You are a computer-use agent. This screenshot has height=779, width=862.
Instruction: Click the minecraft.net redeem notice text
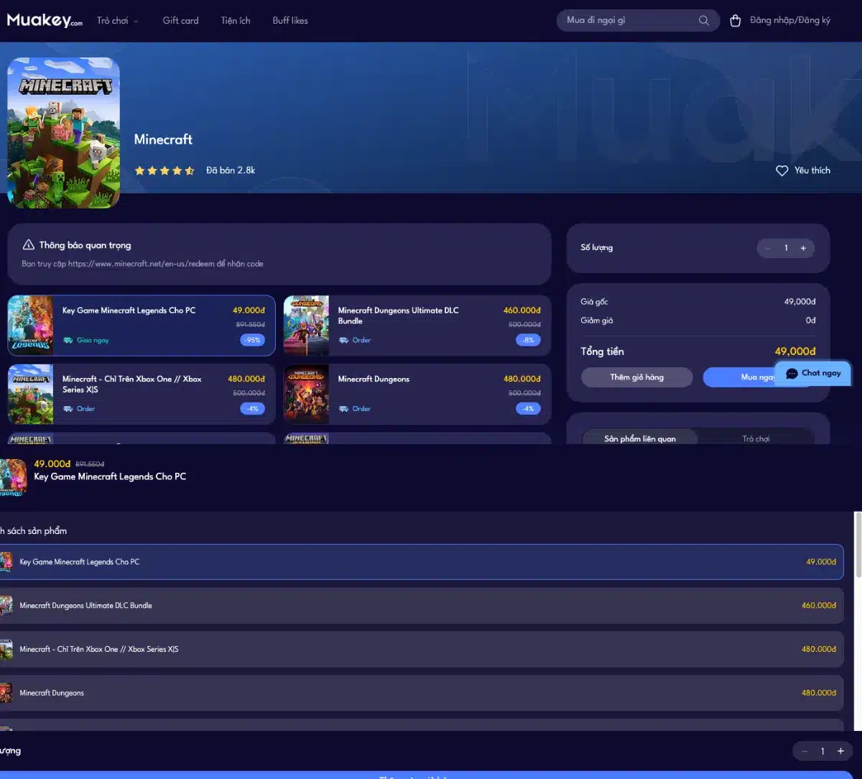142,264
